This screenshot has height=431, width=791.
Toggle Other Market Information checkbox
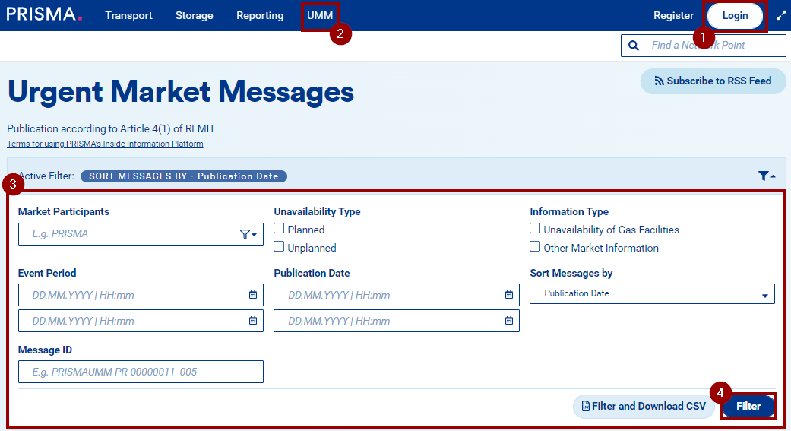535,247
